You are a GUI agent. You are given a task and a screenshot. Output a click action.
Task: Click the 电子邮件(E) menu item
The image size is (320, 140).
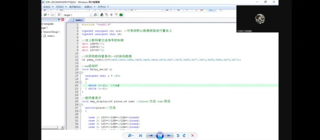[x=75, y=7]
